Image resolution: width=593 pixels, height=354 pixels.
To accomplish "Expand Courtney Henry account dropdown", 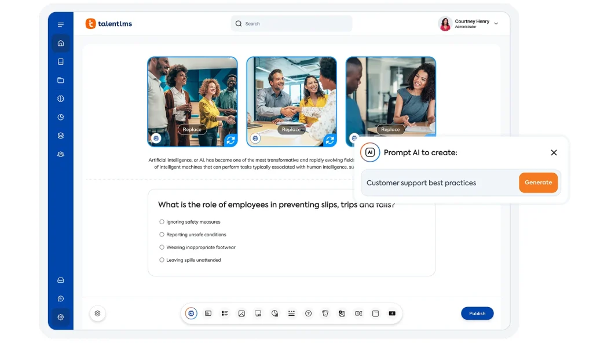I will [496, 24].
